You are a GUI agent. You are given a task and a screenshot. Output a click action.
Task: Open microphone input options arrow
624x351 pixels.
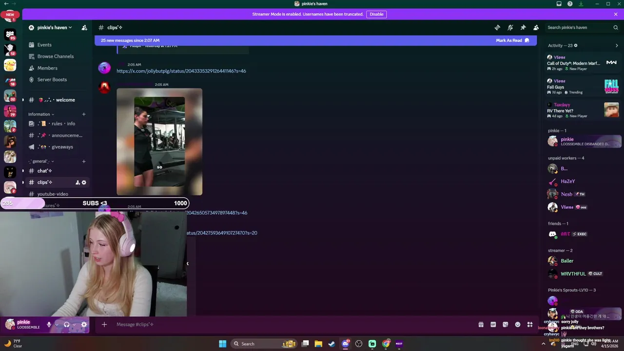(57, 325)
